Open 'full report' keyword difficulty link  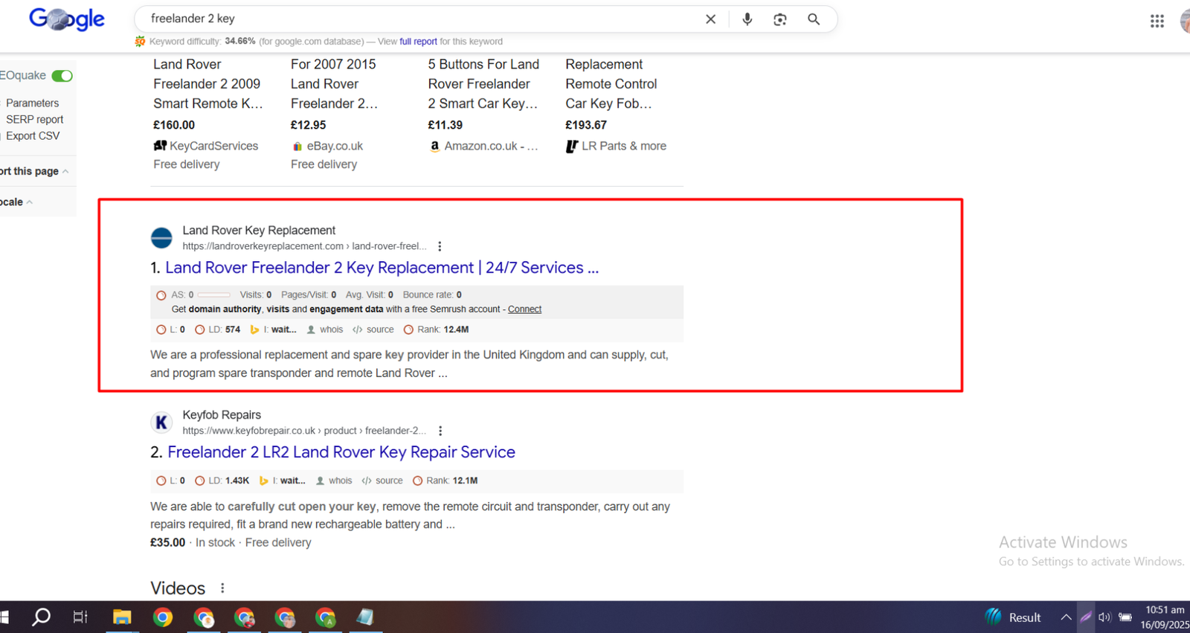tap(418, 42)
